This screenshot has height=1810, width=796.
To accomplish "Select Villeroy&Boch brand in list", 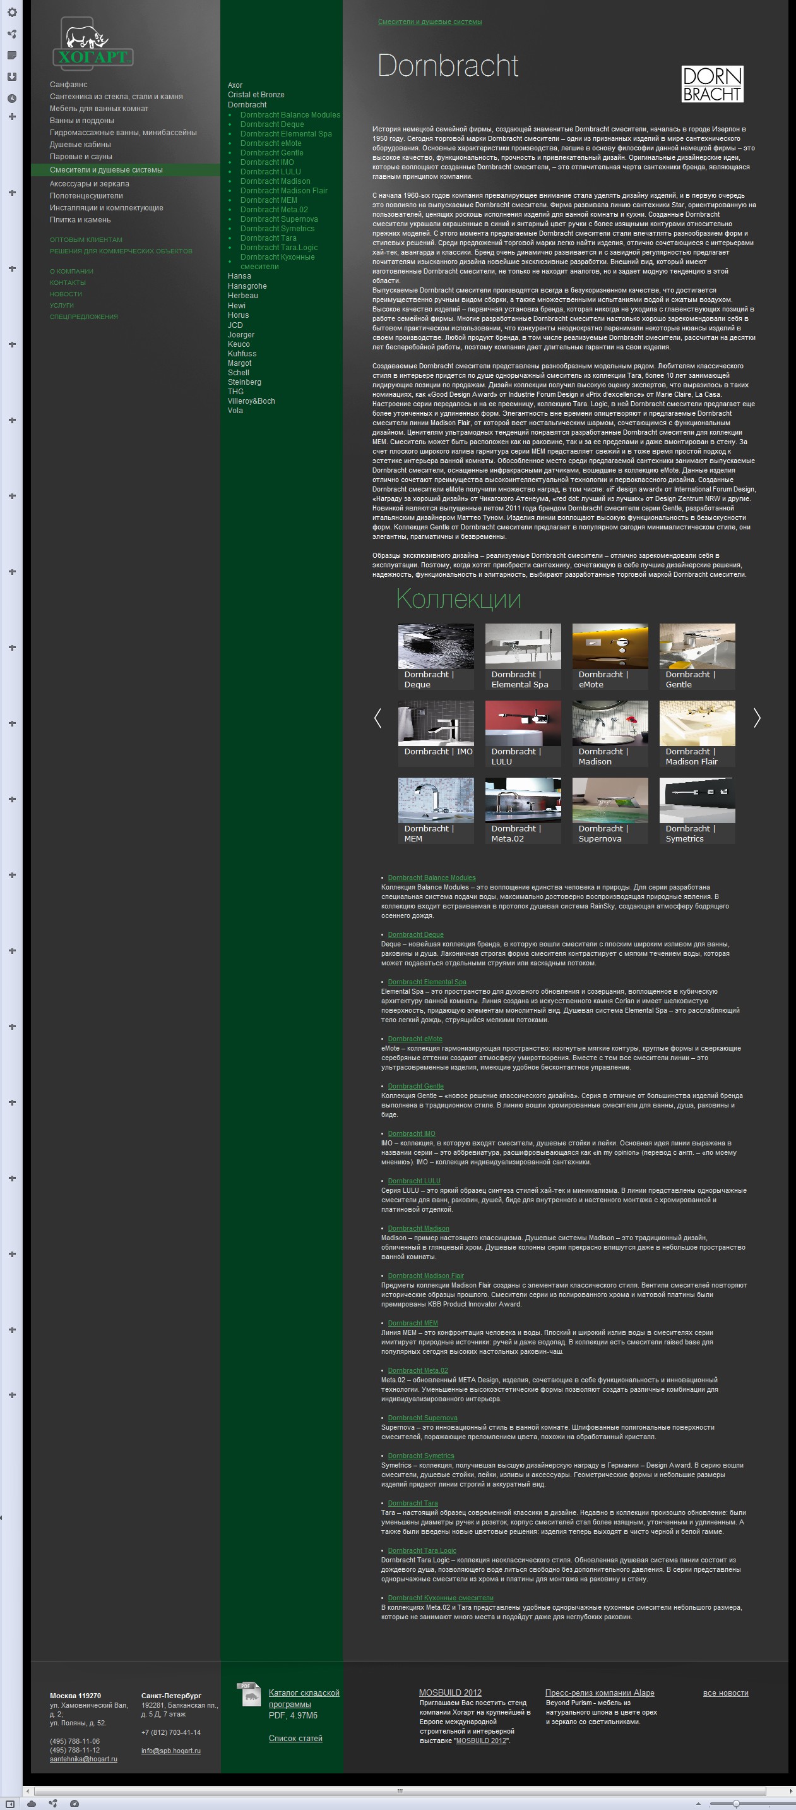I will tap(251, 401).
